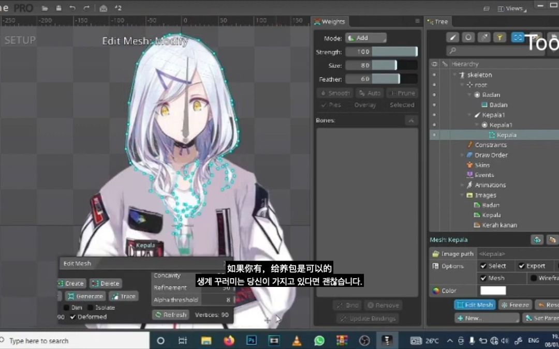
Task: Toggle the Select checkbox in Options
Action: coord(483,266)
